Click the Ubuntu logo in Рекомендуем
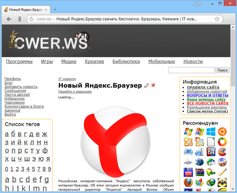Screen dimensions: 237x193 click(x=222, y=132)
